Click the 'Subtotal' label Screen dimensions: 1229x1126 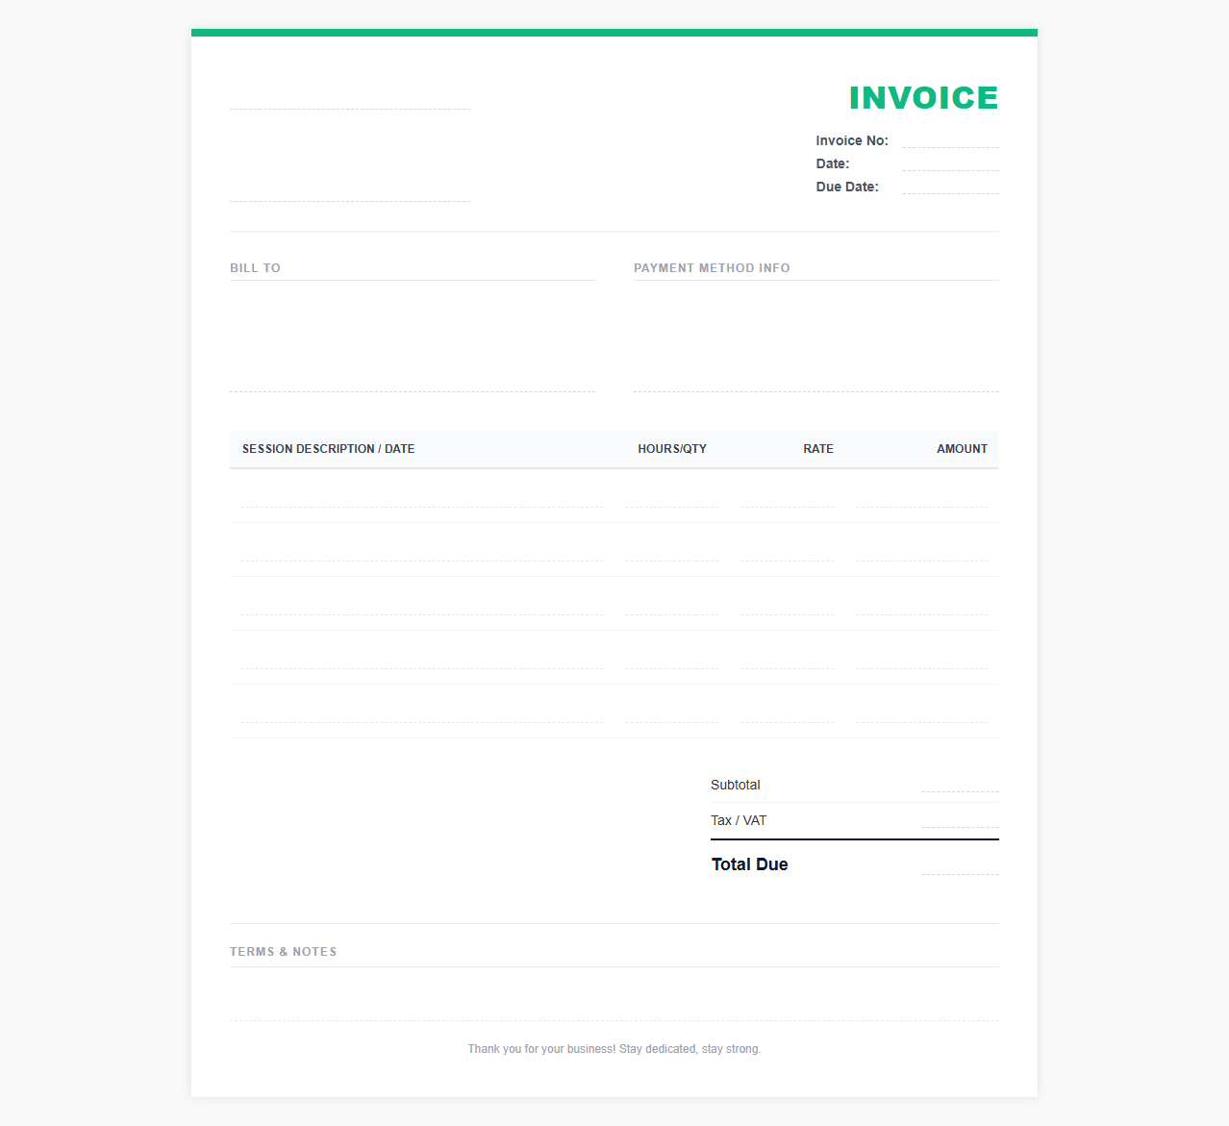(x=735, y=785)
